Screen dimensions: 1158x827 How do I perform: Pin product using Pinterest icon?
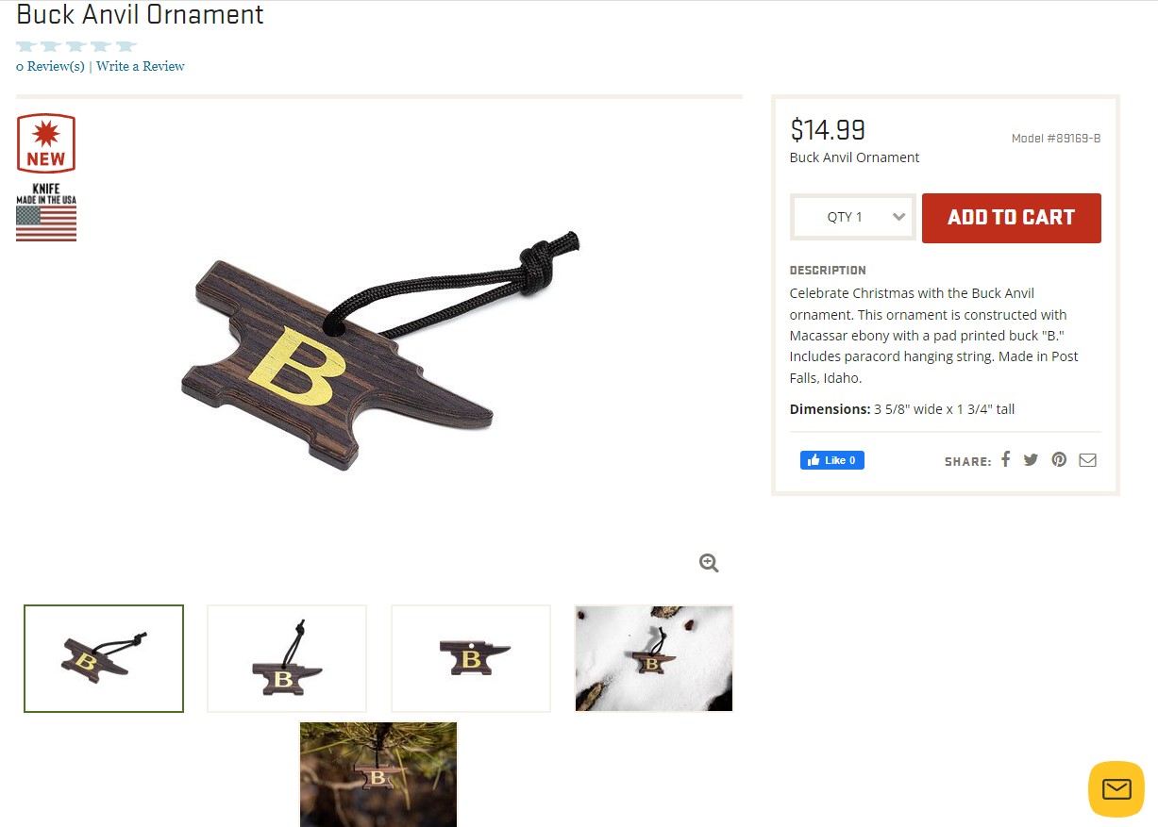click(x=1060, y=460)
